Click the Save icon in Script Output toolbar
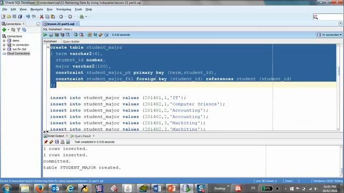 (x=57, y=142)
